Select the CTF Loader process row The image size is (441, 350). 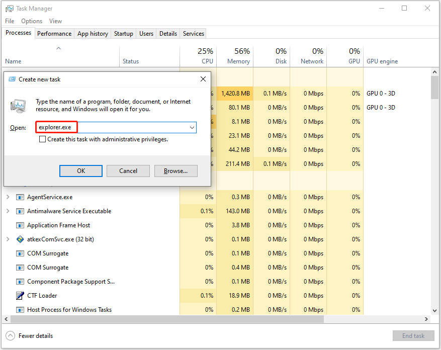216,296
